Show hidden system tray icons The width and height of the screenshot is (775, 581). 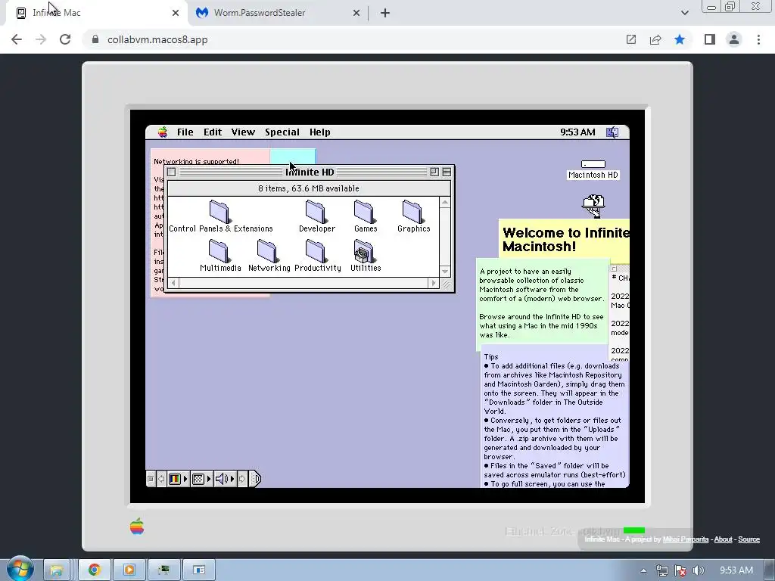coord(643,570)
